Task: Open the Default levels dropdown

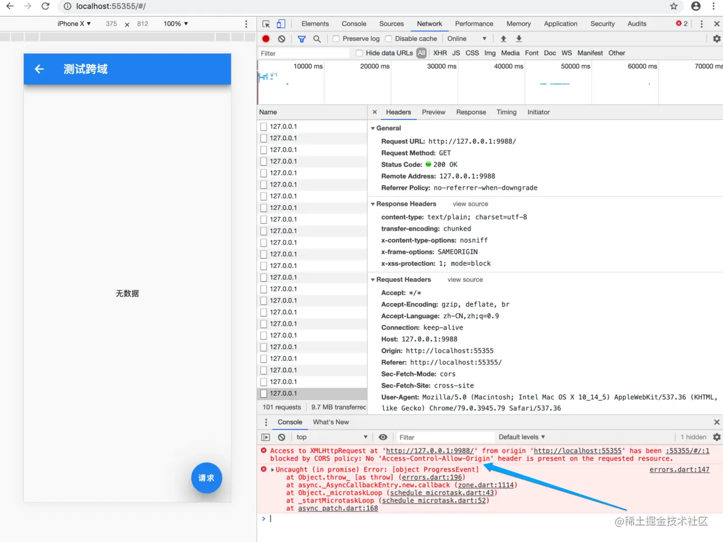Action: click(x=522, y=437)
